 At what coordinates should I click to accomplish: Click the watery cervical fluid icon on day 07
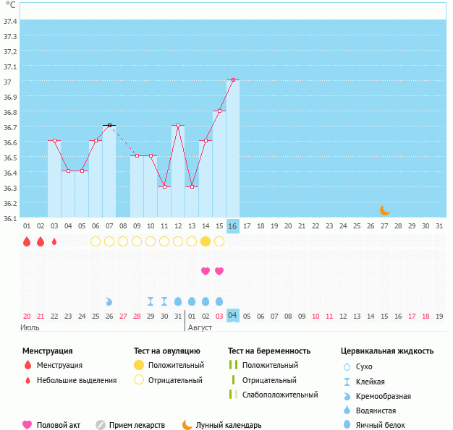coord(109,301)
